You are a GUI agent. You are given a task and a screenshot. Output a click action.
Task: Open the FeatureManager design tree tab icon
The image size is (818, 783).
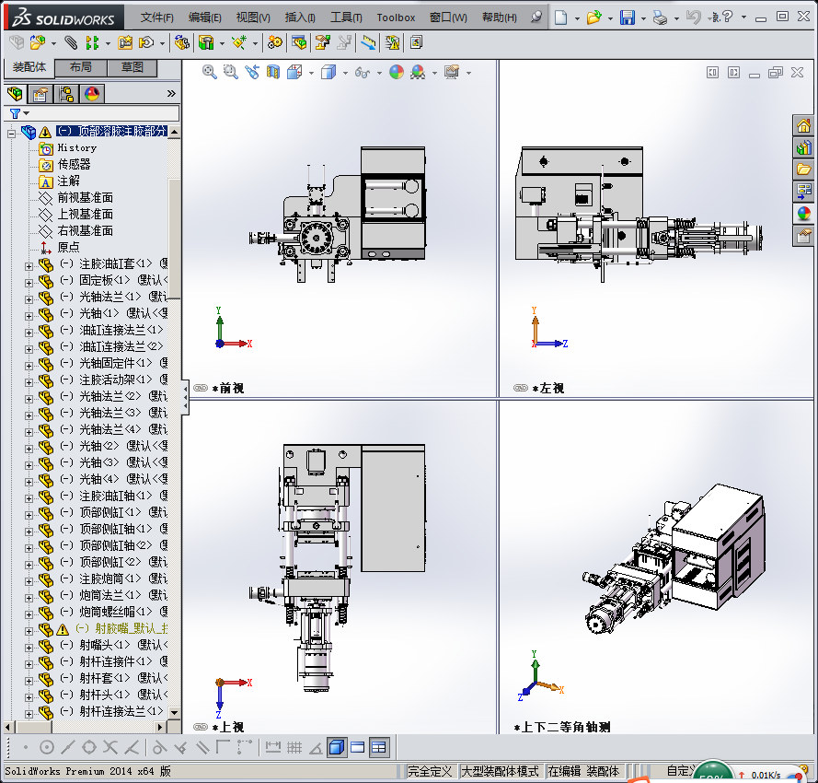tap(15, 94)
